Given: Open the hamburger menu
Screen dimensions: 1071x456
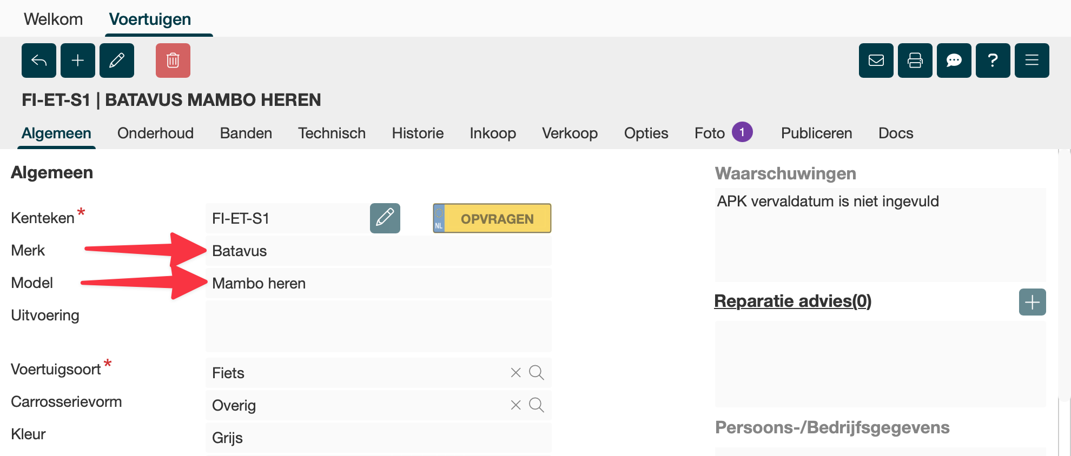Looking at the screenshot, I should (x=1032, y=61).
